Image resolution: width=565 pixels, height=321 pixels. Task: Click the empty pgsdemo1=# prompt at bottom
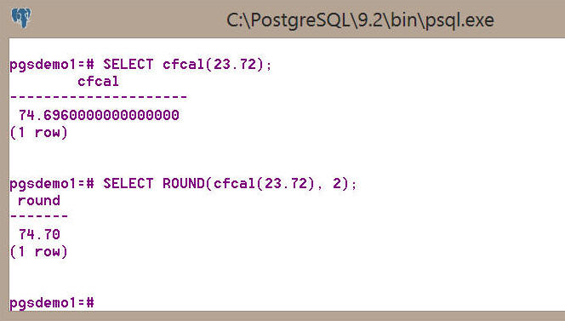pos(52,303)
